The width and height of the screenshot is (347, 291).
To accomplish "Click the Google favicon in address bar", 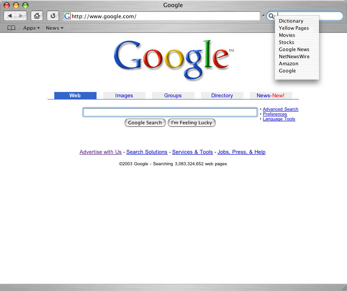I will click(67, 16).
